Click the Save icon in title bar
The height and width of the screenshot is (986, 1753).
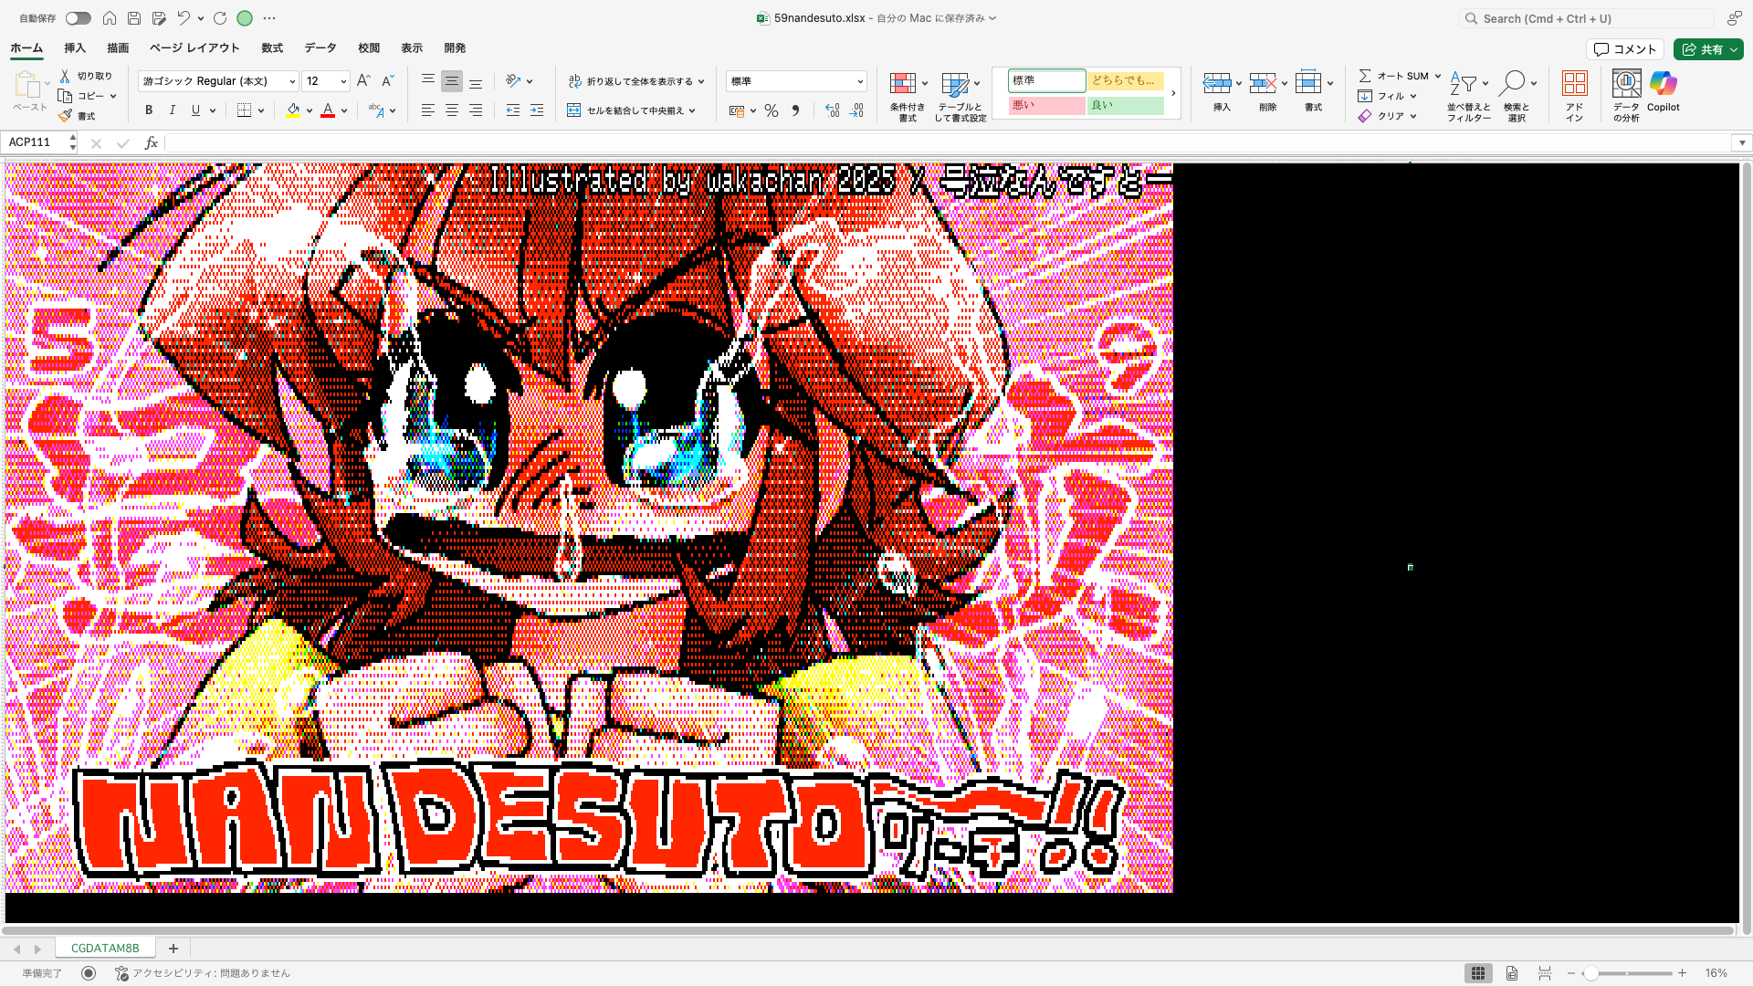[x=134, y=18]
